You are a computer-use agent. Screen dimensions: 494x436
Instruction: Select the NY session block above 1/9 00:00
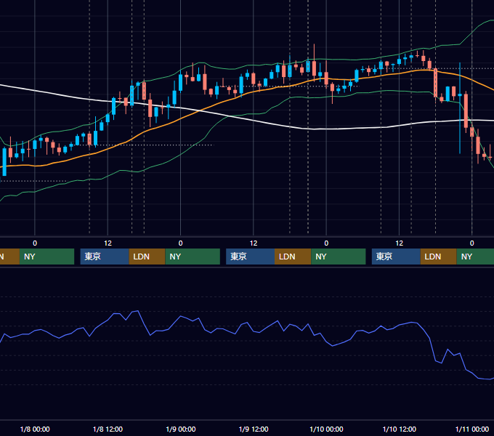point(193,257)
